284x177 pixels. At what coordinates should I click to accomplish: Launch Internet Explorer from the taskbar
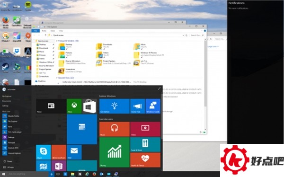click(87, 174)
